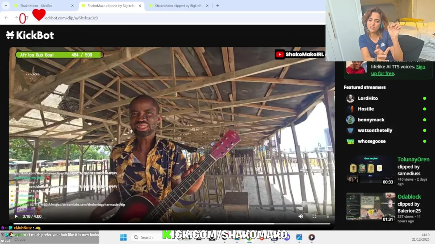Play the KickBot clip video
The image size is (435, 244).
pyautogui.click(x=16, y=216)
